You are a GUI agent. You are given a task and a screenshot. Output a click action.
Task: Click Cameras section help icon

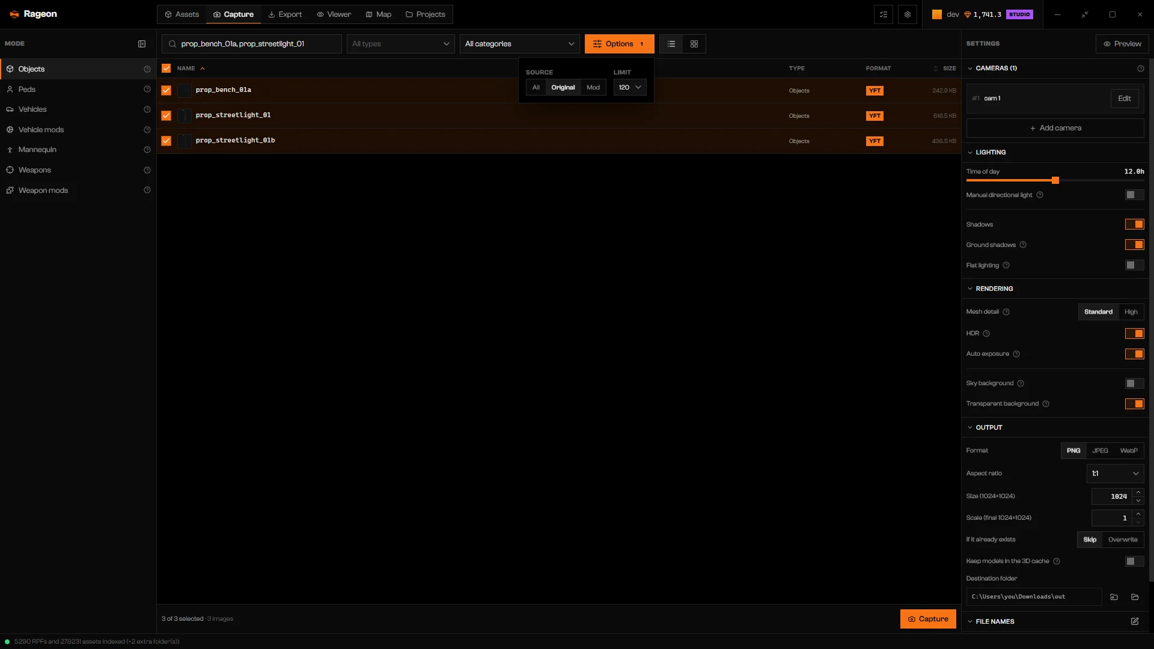point(1141,69)
